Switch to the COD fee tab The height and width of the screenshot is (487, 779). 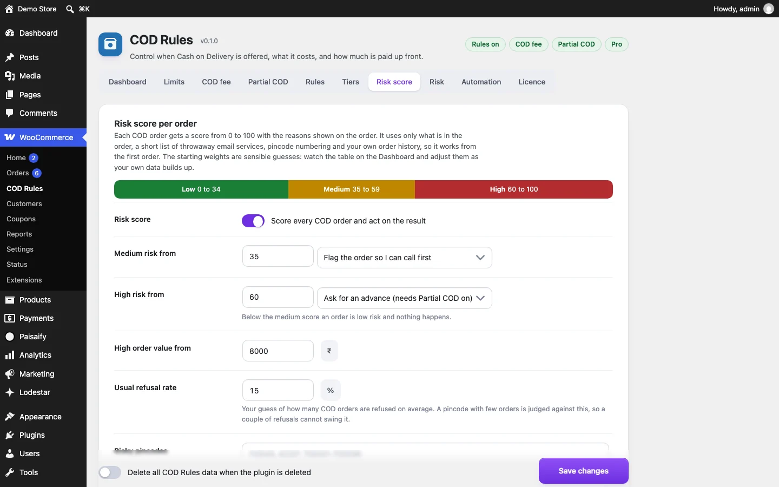(216, 82)
